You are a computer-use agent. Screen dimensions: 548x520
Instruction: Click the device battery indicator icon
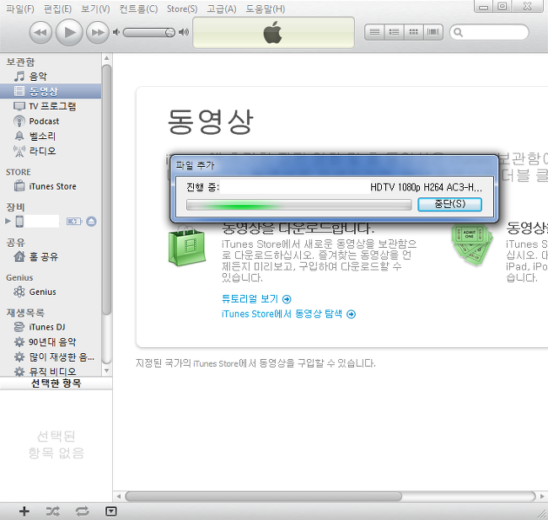(74, 221)
